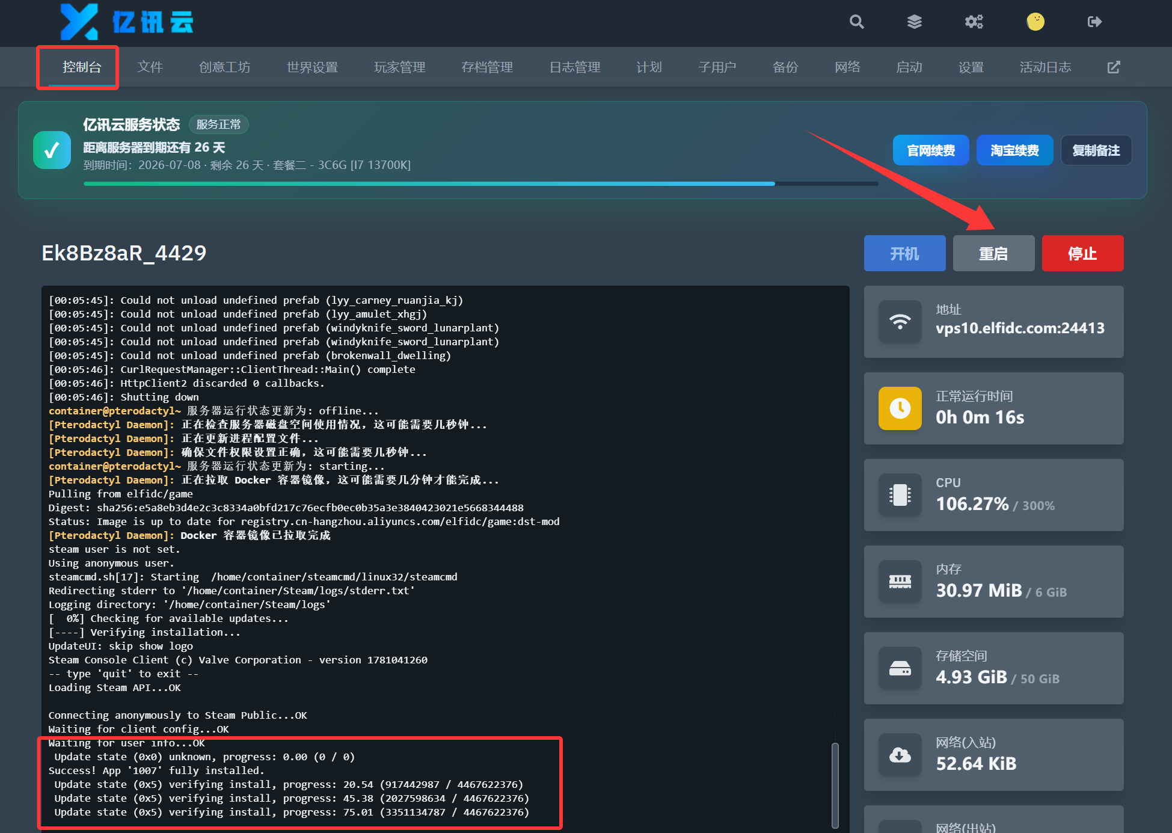Click the 'Docker 容器镜像已拉取完成' console line
Image resolution: width=1172 pixels, height=833 pixels.
(189, 535)
